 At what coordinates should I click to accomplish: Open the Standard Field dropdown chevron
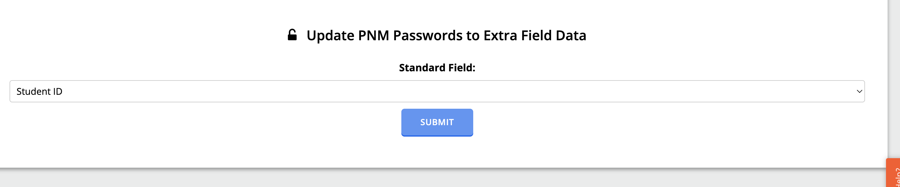click(x=859, y=91)
